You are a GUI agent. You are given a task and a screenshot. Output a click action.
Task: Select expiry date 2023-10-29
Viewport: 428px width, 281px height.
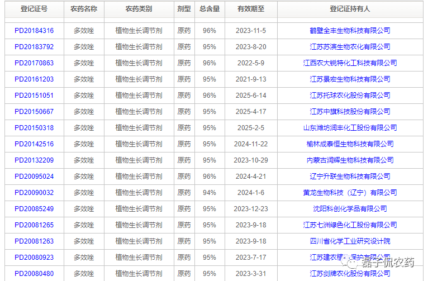click(x=251, y=160)
